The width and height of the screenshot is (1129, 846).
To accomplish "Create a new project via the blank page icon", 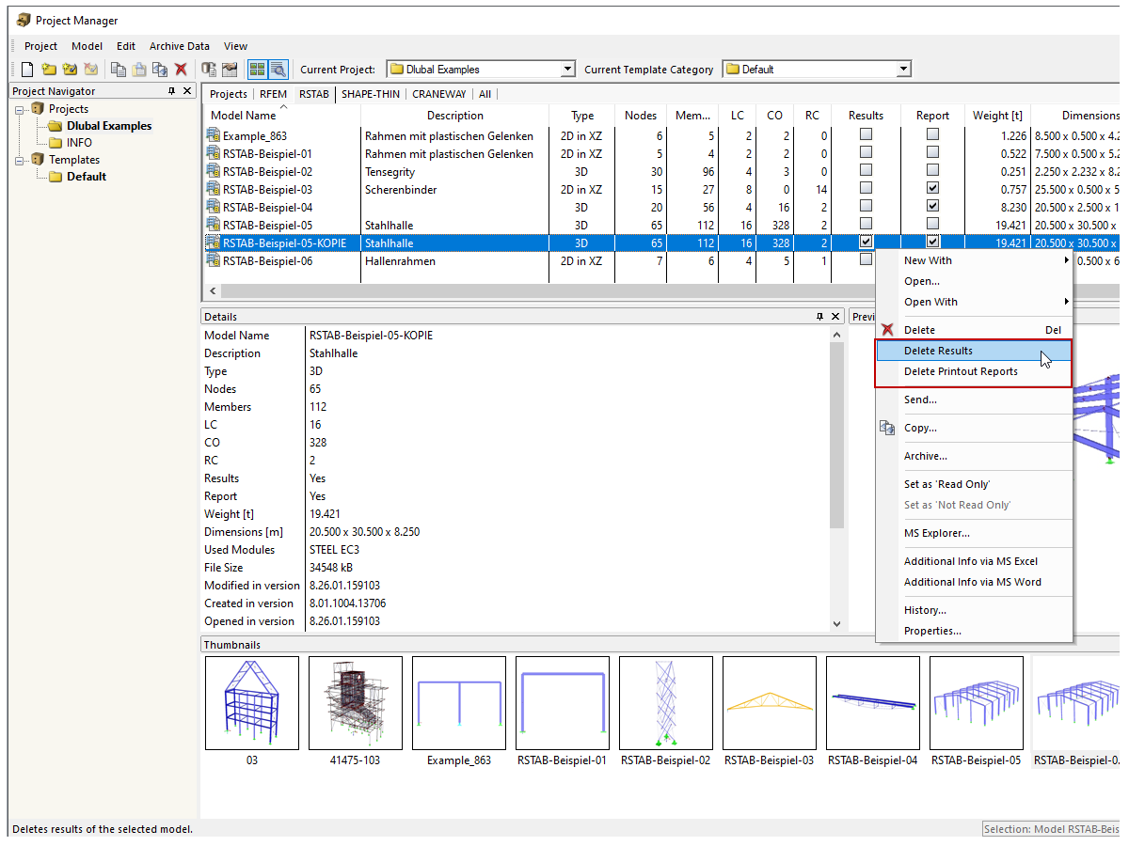I will (26, 69).
